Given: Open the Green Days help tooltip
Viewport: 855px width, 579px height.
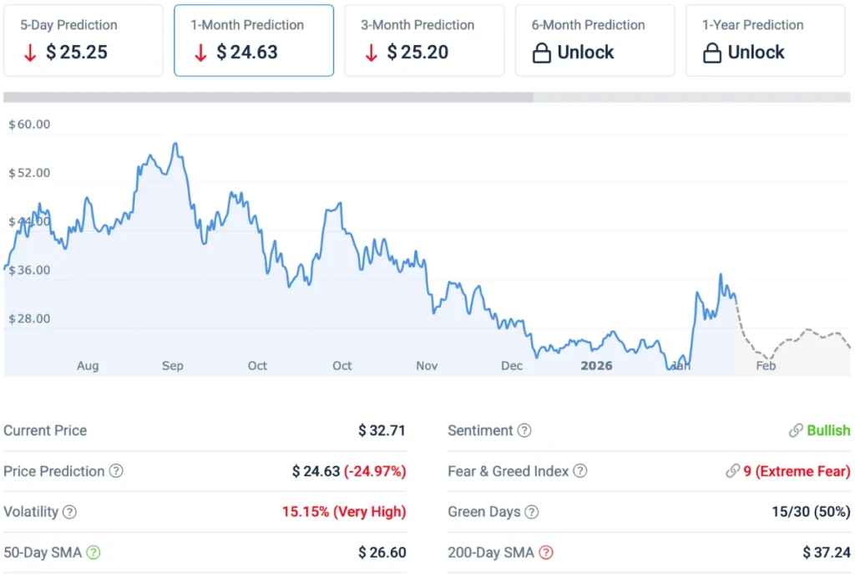Looking at the screenshot, I should (x=530, y=512).
